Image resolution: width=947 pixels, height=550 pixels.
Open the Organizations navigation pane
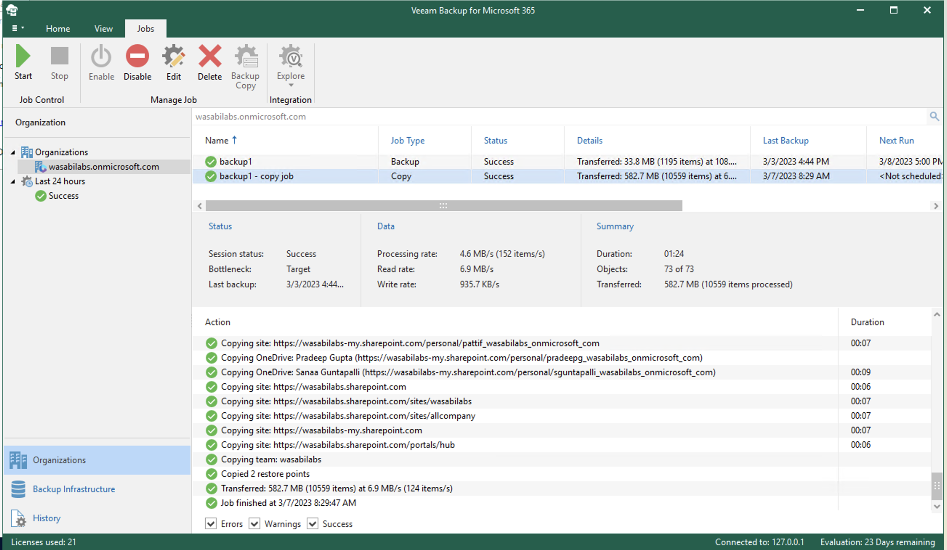click(x=97, y=460)
